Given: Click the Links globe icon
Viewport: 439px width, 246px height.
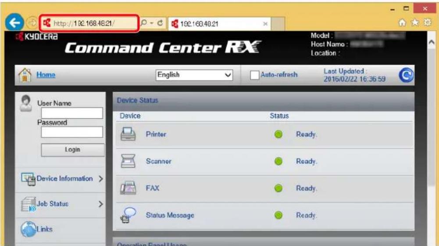Looking at the screenshot, I should (x=28, y=229).
